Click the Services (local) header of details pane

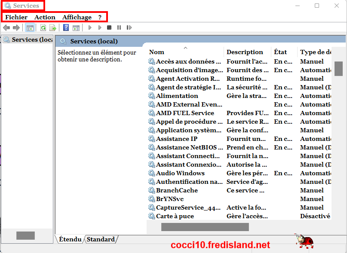[94, 41]
